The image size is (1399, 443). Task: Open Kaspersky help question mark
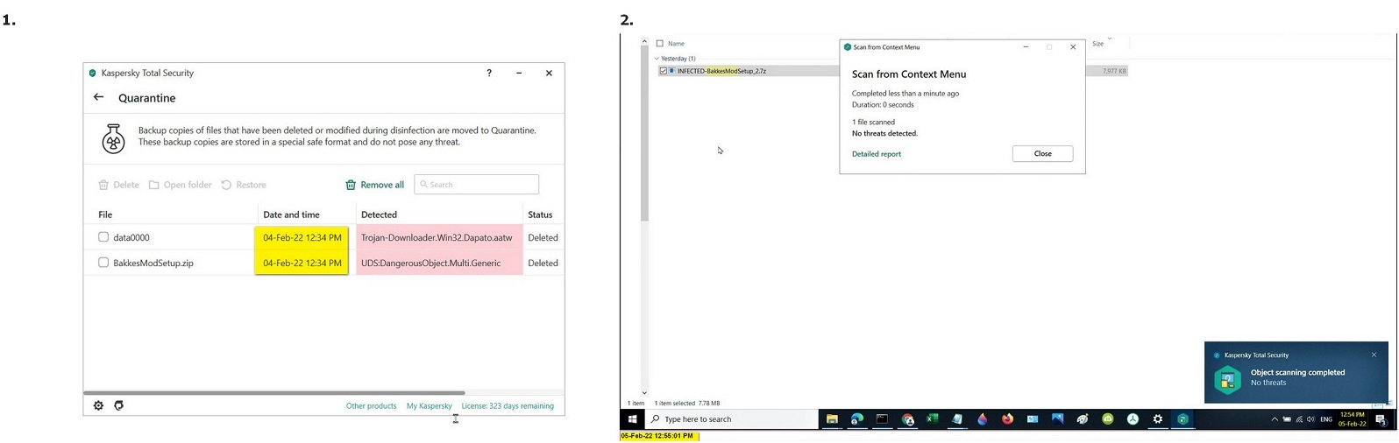[x=489, y=73]
